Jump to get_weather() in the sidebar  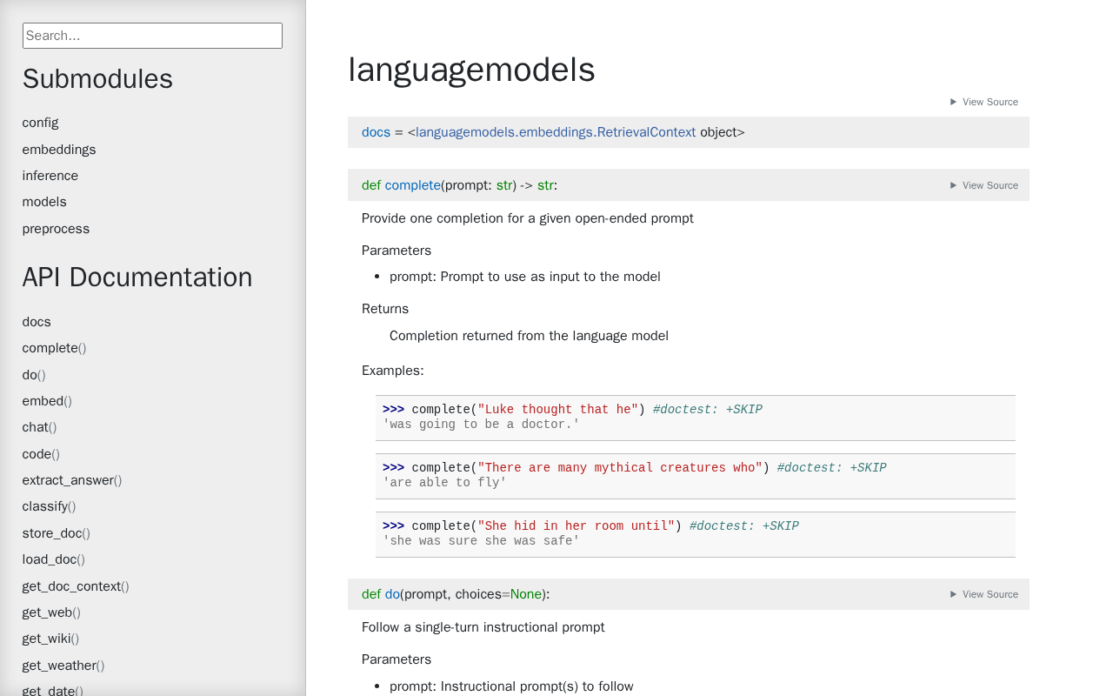coord(63,666)
